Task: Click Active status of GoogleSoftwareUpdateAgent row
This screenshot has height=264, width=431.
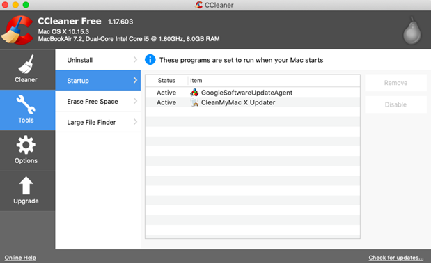Action: click(x=166, y=93)
